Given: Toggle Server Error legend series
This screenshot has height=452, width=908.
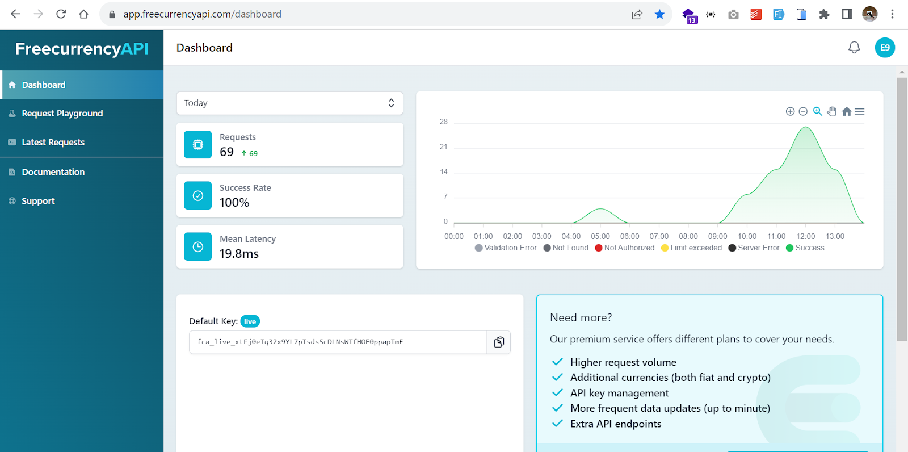Looking at the screenshot, I should click(754, 248).
